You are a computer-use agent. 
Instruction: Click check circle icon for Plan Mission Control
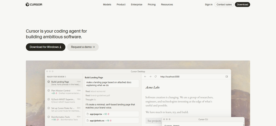click(x=49, y=90)
